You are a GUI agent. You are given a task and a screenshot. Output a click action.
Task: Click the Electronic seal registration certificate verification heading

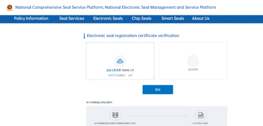point(133,36)
